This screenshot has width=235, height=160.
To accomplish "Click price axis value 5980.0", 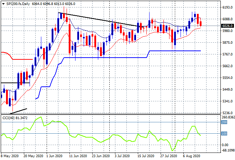I will (x=228, y=31).
